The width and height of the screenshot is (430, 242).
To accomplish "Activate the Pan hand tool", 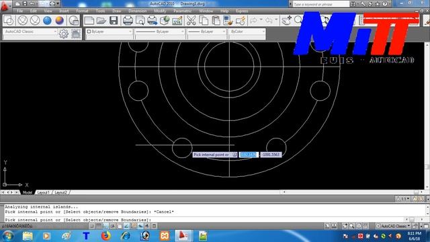I will click(286, 21).
